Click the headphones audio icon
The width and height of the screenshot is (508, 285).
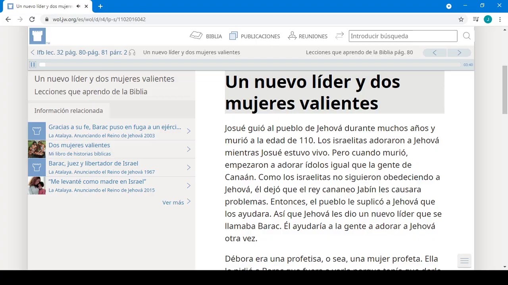tap(132, 52)
